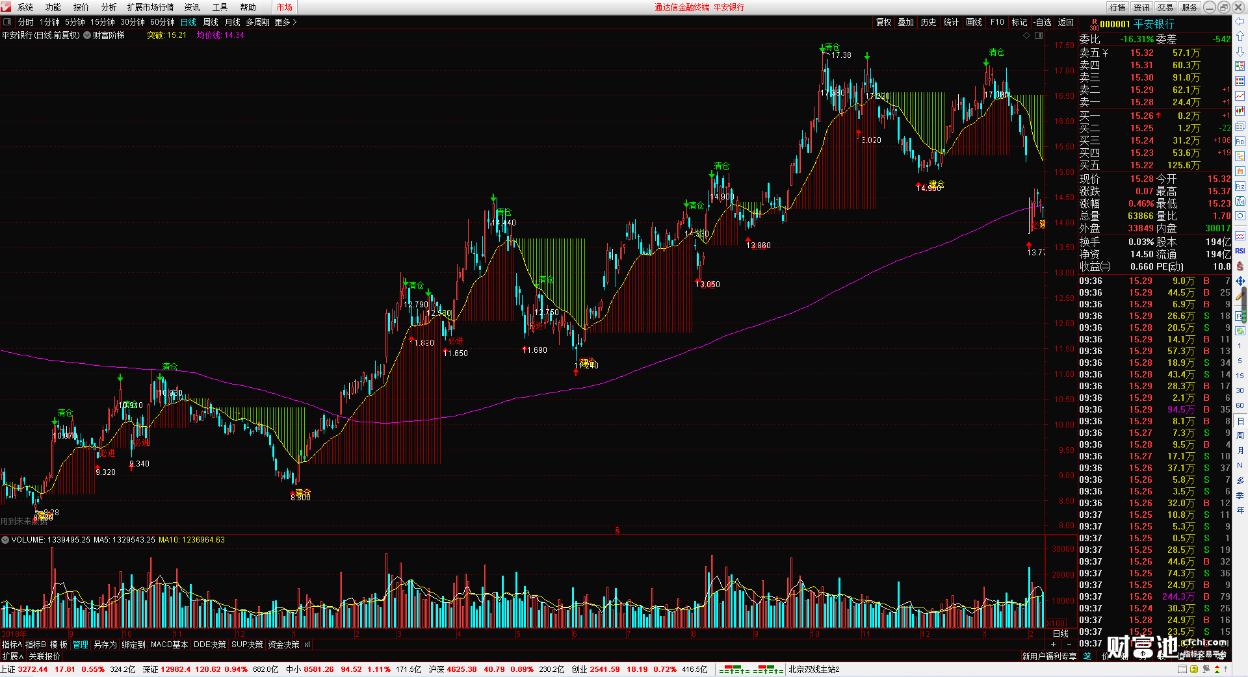Select the 30分钟 period
The height and width of the screenshot is (677, 1248).
132,22
